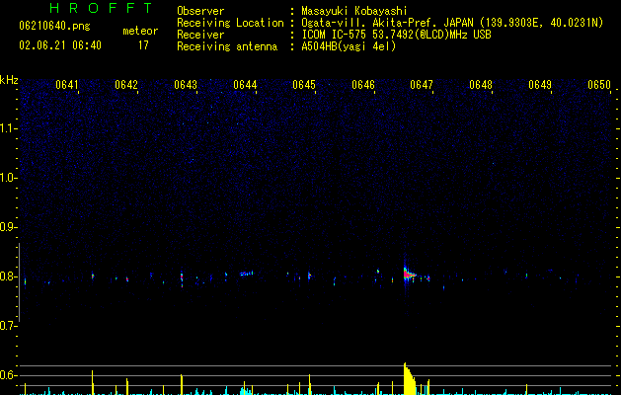The height and width of the screenshot is (395, 621).
Task: Click the 0645 time marker
Action: (304, 85)
